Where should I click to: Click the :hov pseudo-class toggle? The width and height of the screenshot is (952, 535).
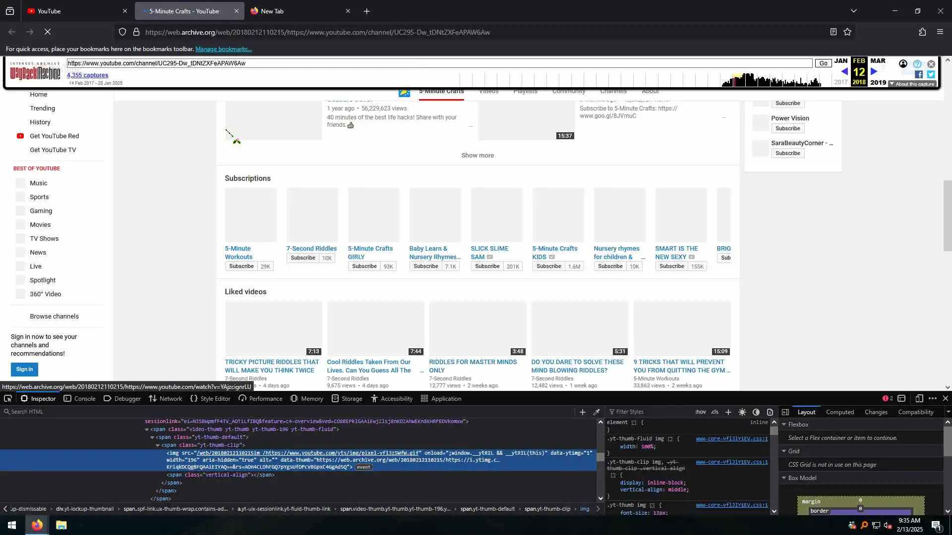[700, 412]
